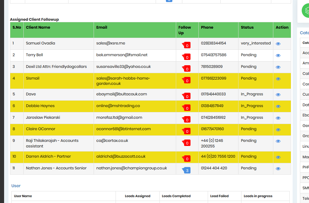View Jaroslaw Piekarski's client record
Viewport: 309px width, 203px height.
278,118
